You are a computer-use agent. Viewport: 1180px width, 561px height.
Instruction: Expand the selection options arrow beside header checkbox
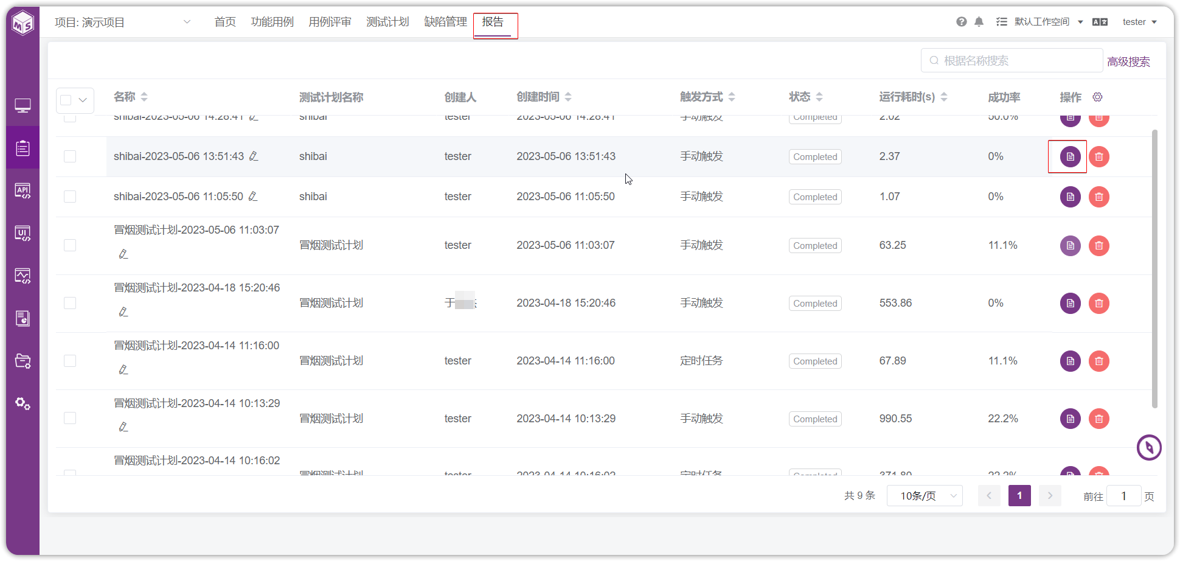coord(83,100)
